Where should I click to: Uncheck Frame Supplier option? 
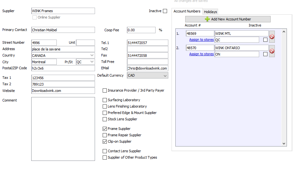105,129
